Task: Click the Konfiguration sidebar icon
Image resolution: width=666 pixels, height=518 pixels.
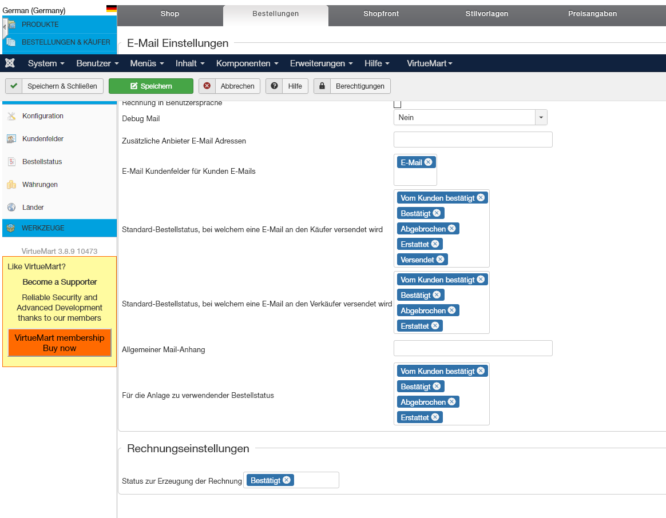Action: [11, 116]
